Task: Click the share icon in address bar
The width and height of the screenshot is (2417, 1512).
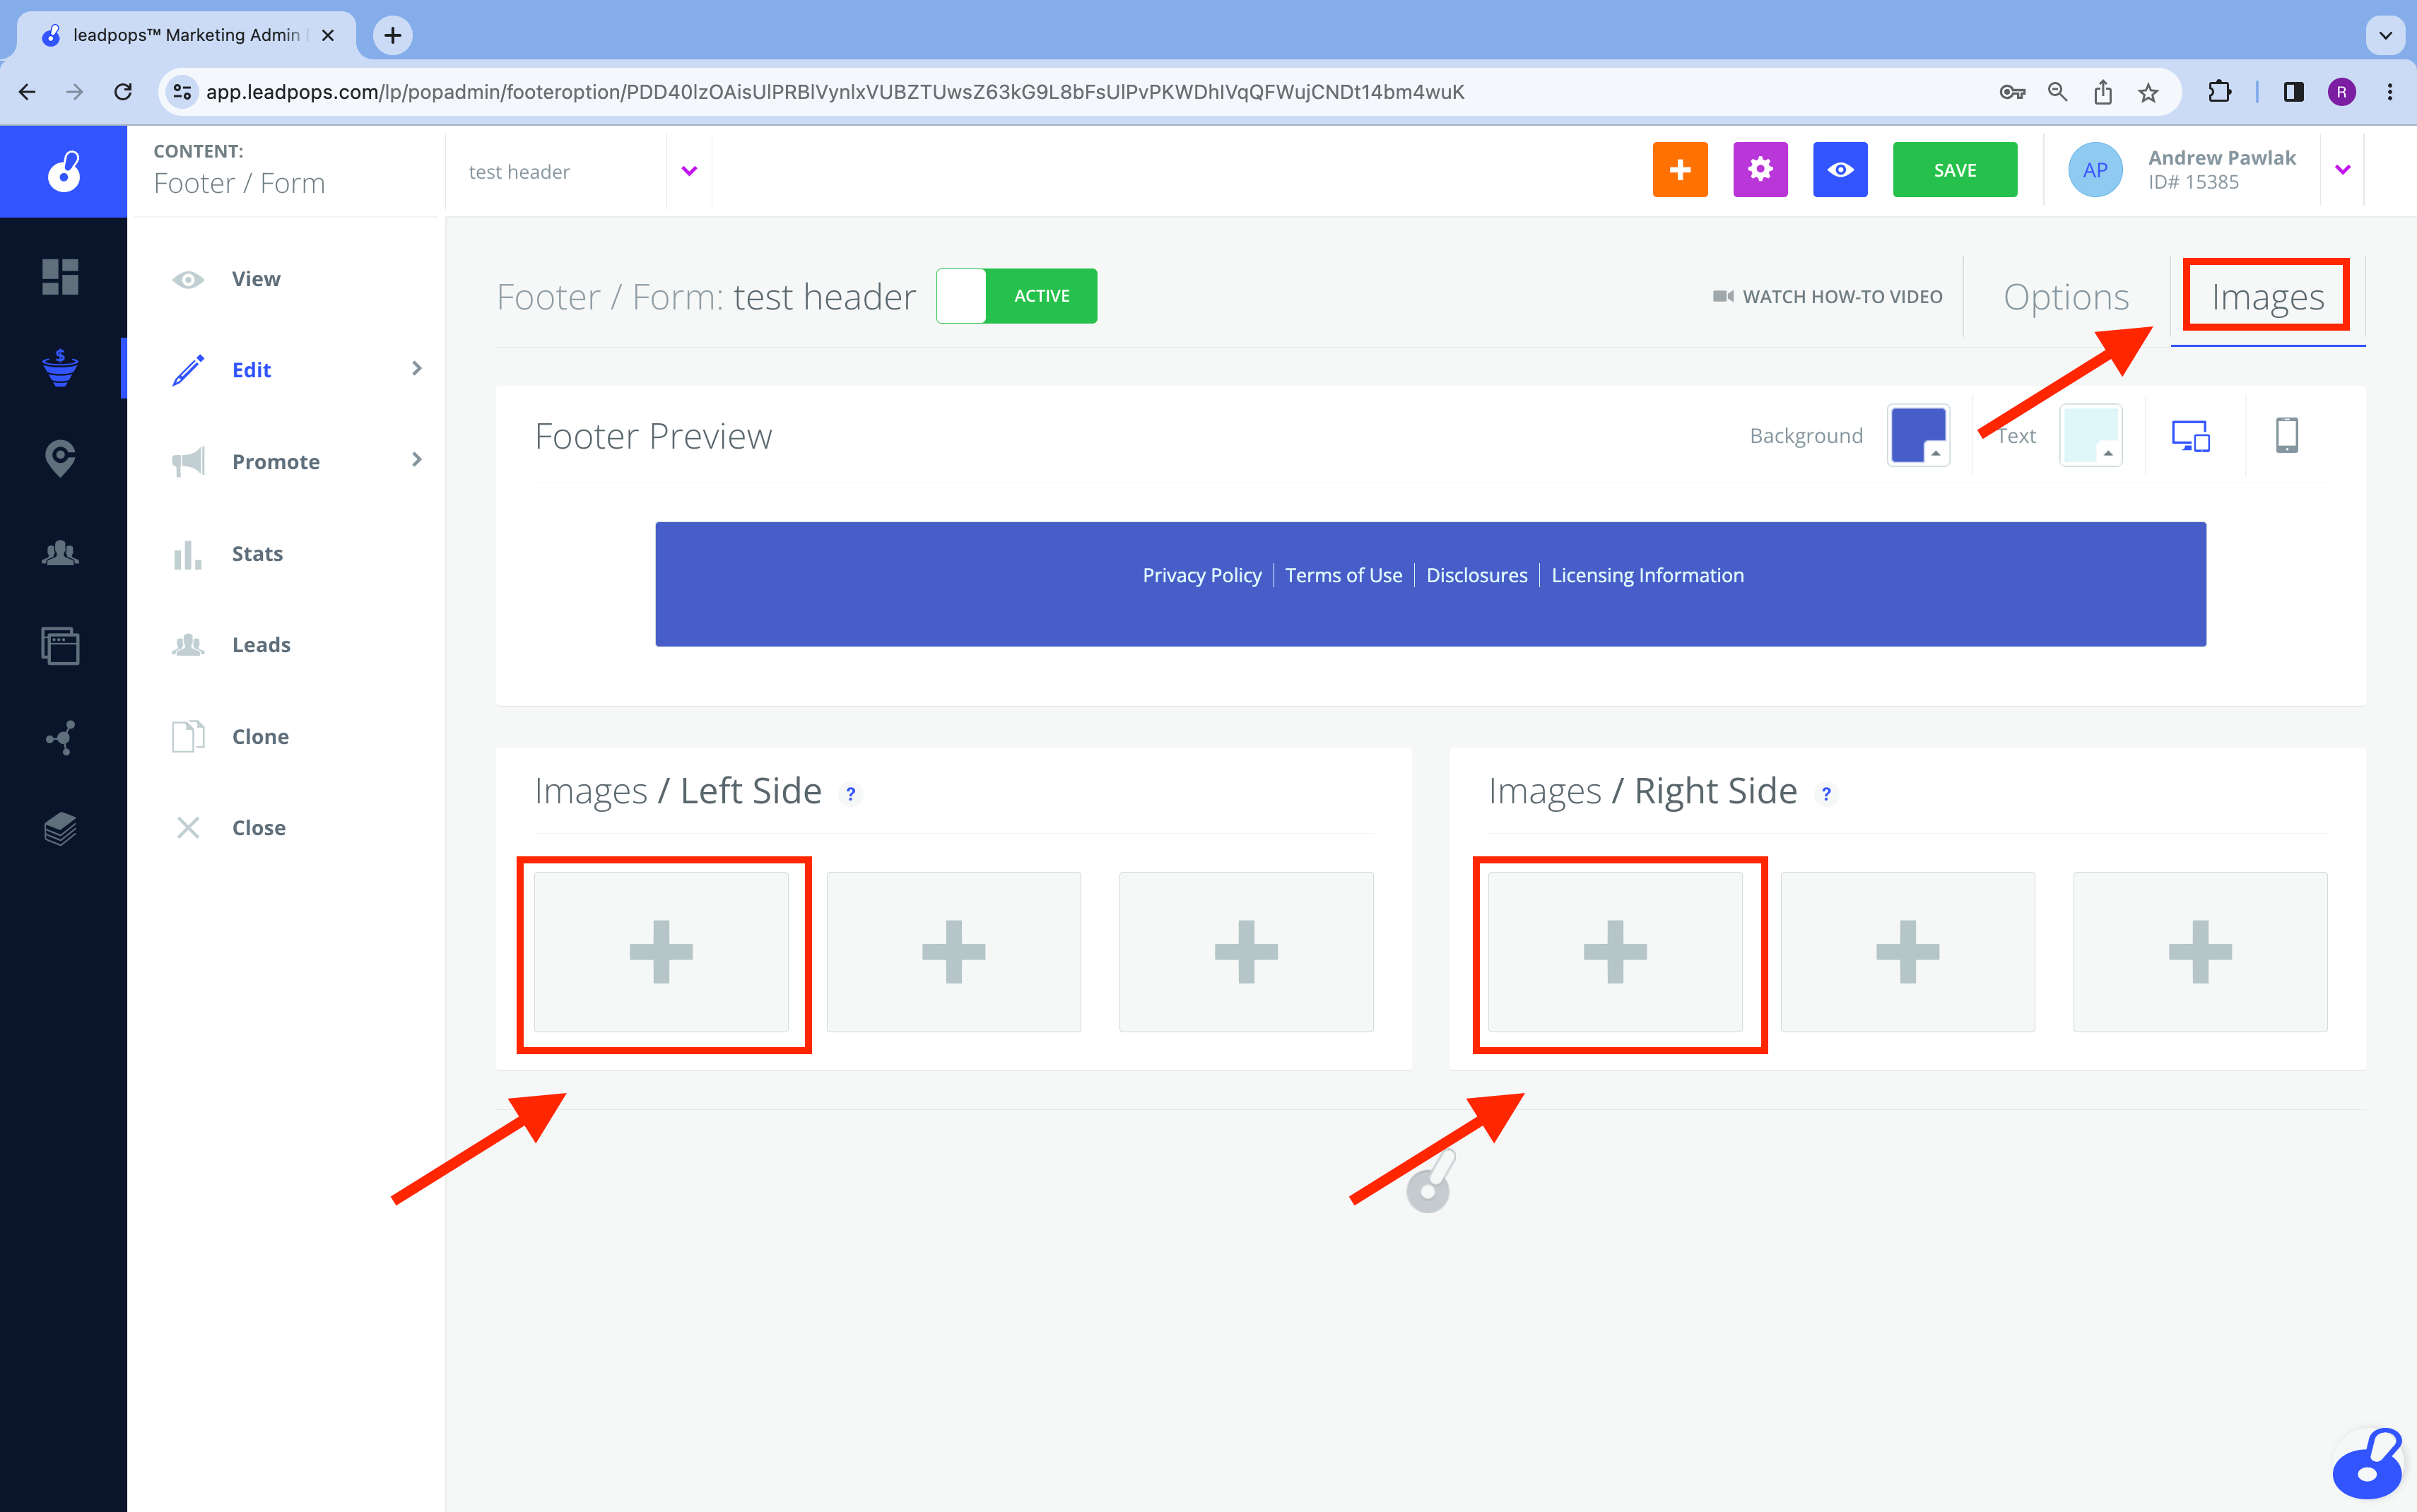Action: (2103, 92)
